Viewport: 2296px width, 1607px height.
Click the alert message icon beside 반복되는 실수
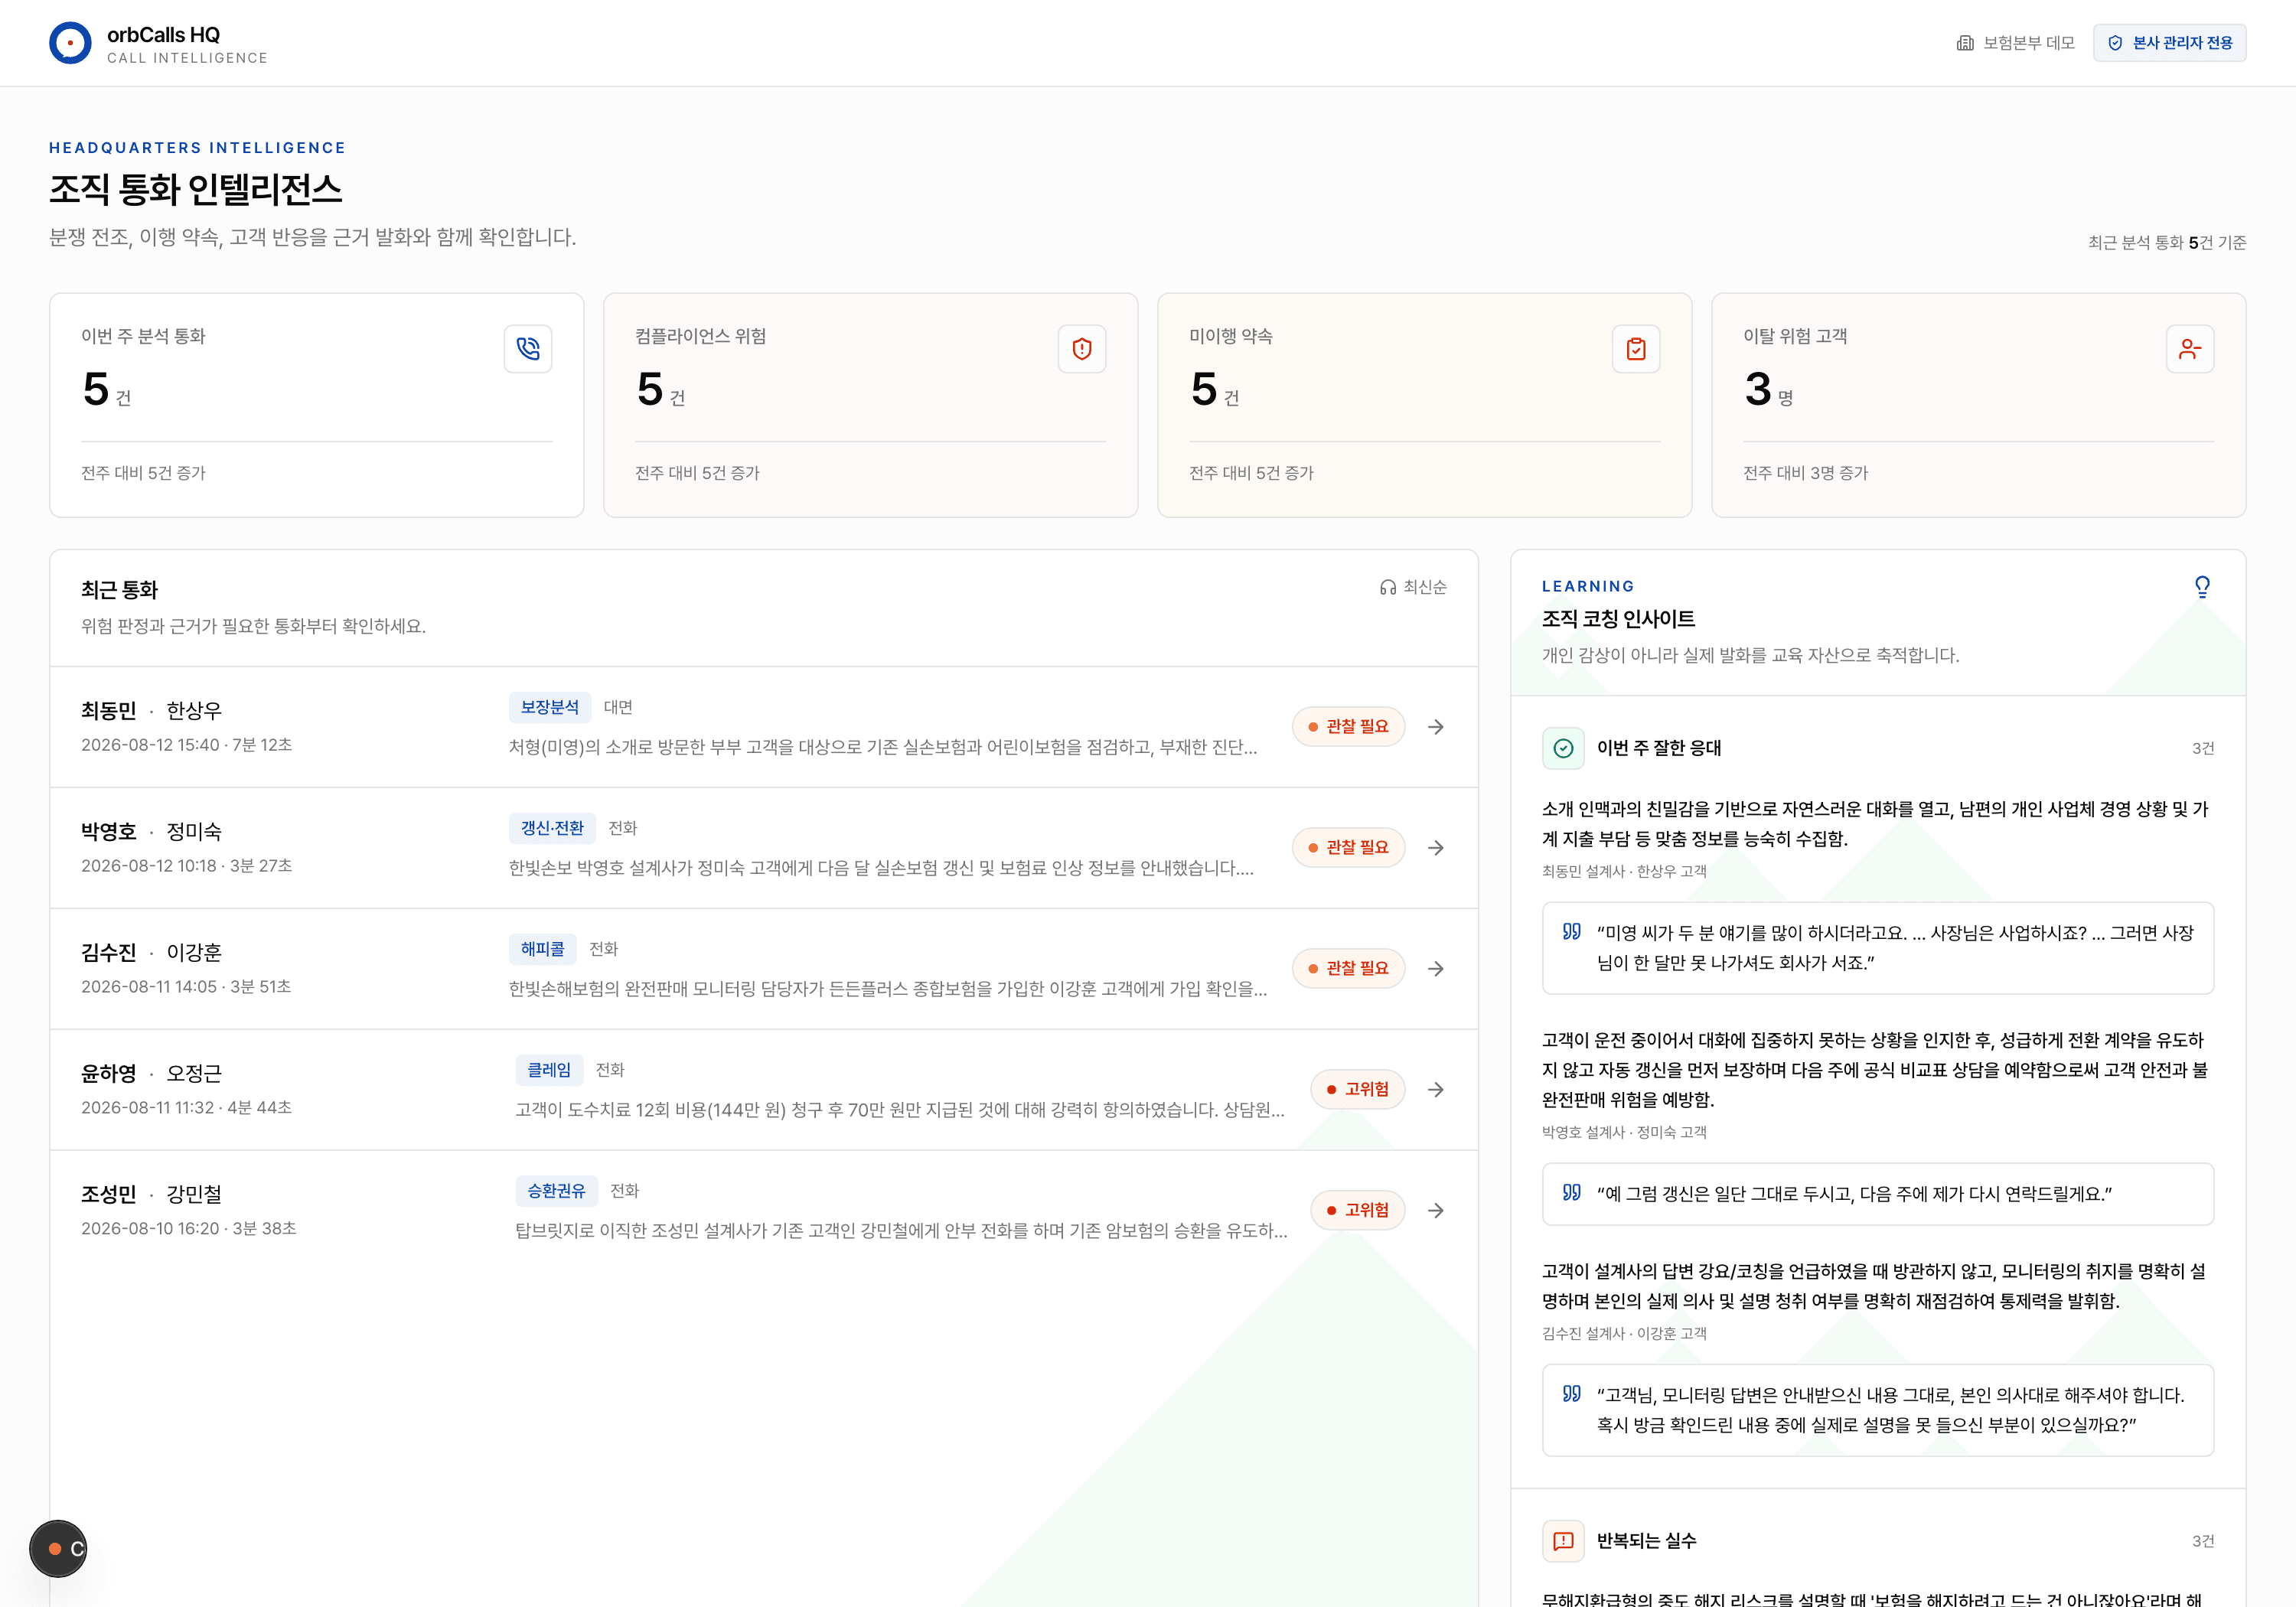[x=1563, y=1541]
